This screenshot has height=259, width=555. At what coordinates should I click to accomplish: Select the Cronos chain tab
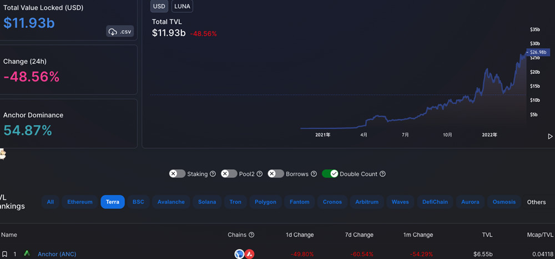point(332,202)
